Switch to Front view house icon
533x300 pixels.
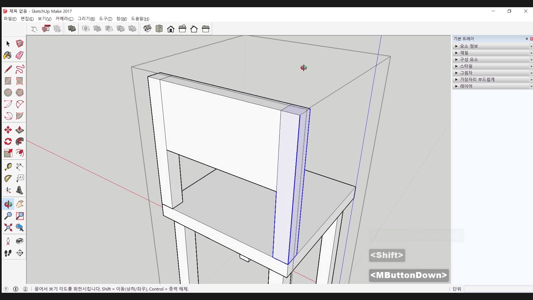pos(171,29)
